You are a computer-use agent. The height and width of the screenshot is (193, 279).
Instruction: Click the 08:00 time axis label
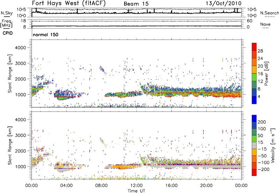coord(101,186)
